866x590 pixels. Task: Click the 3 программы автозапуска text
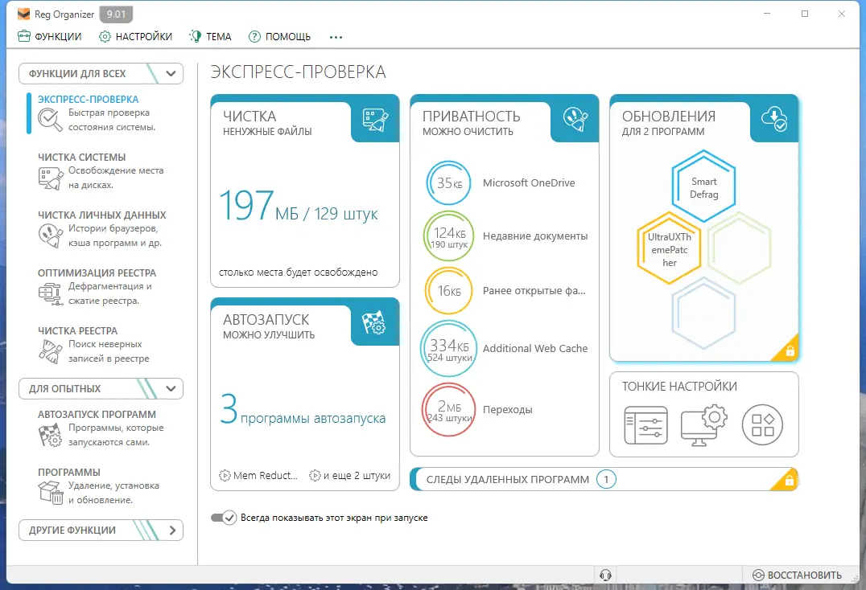point(303,410)
